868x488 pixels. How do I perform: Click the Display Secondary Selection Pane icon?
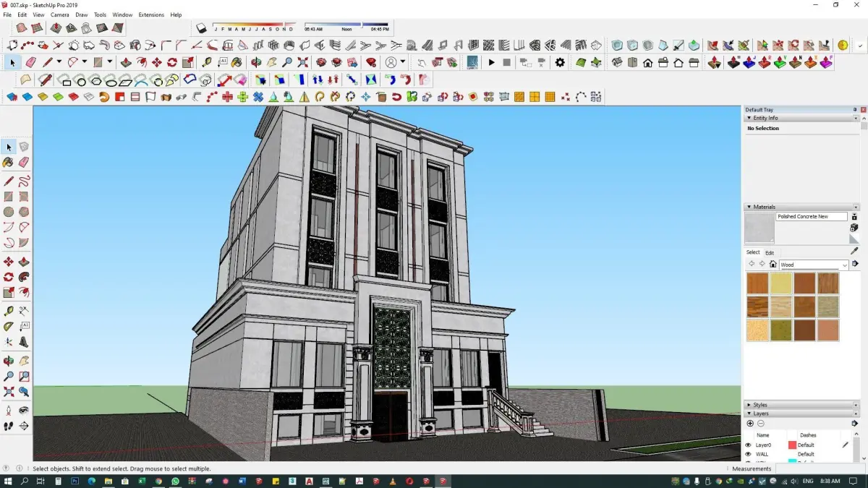(854, 217)
